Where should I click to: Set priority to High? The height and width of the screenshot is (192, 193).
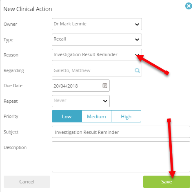coord(126,116)
